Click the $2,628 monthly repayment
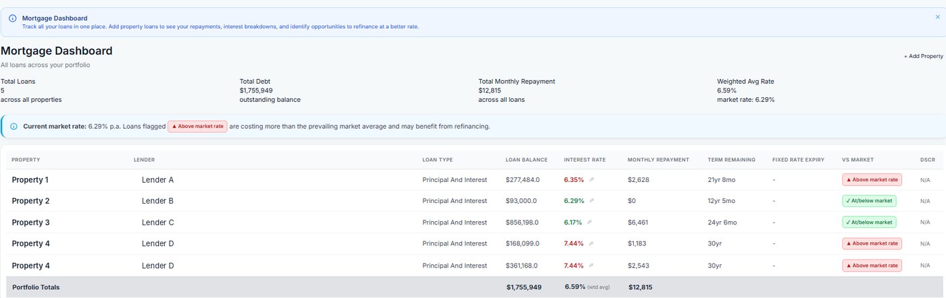 639,179
